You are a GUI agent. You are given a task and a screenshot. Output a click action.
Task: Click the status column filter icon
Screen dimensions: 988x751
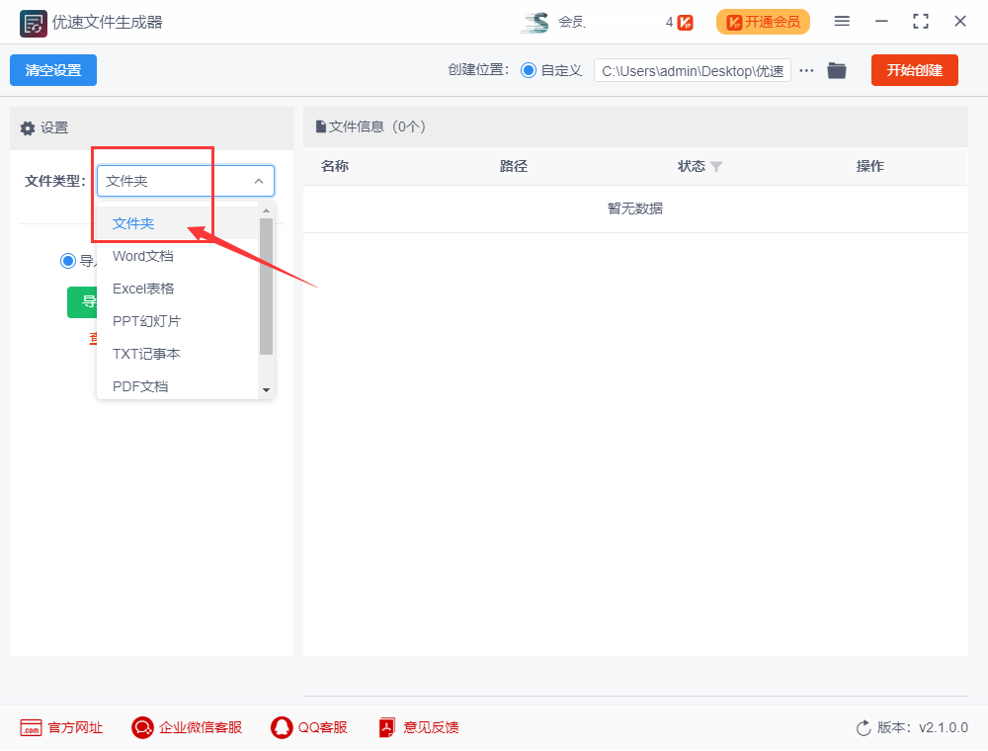(716, 167)
